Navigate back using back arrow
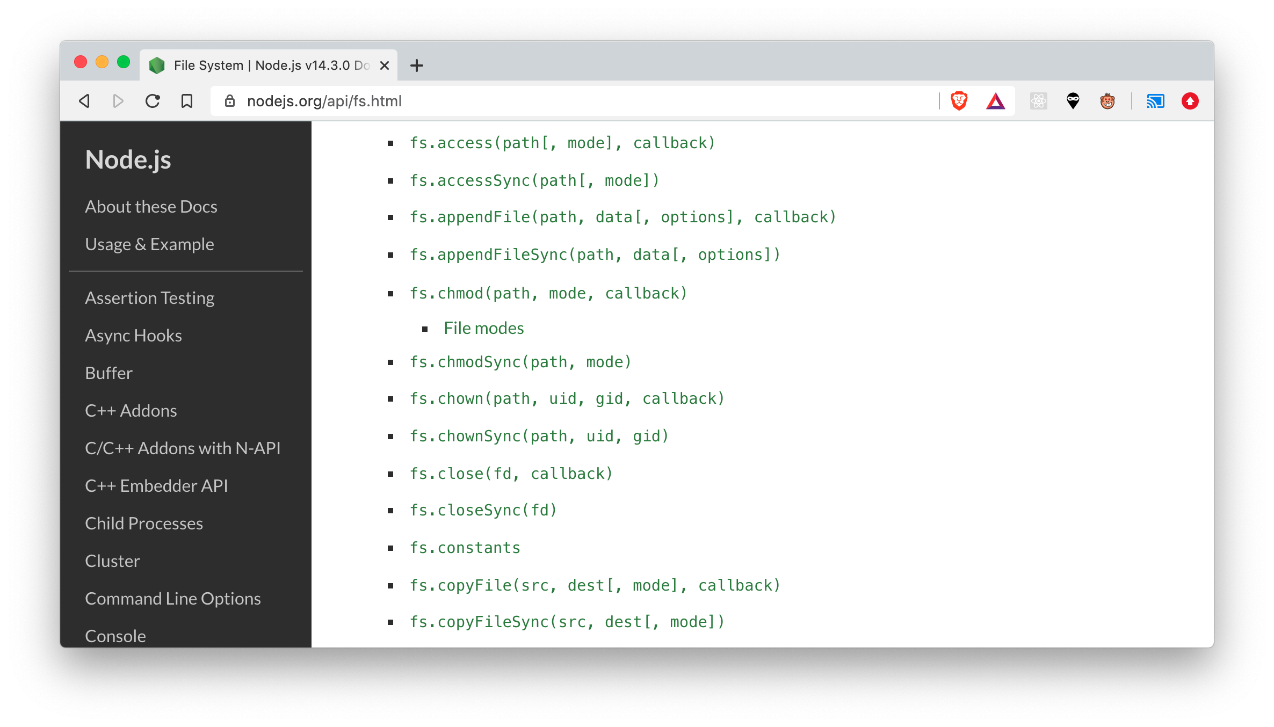The image size is (1274, 727). (85, 100)
